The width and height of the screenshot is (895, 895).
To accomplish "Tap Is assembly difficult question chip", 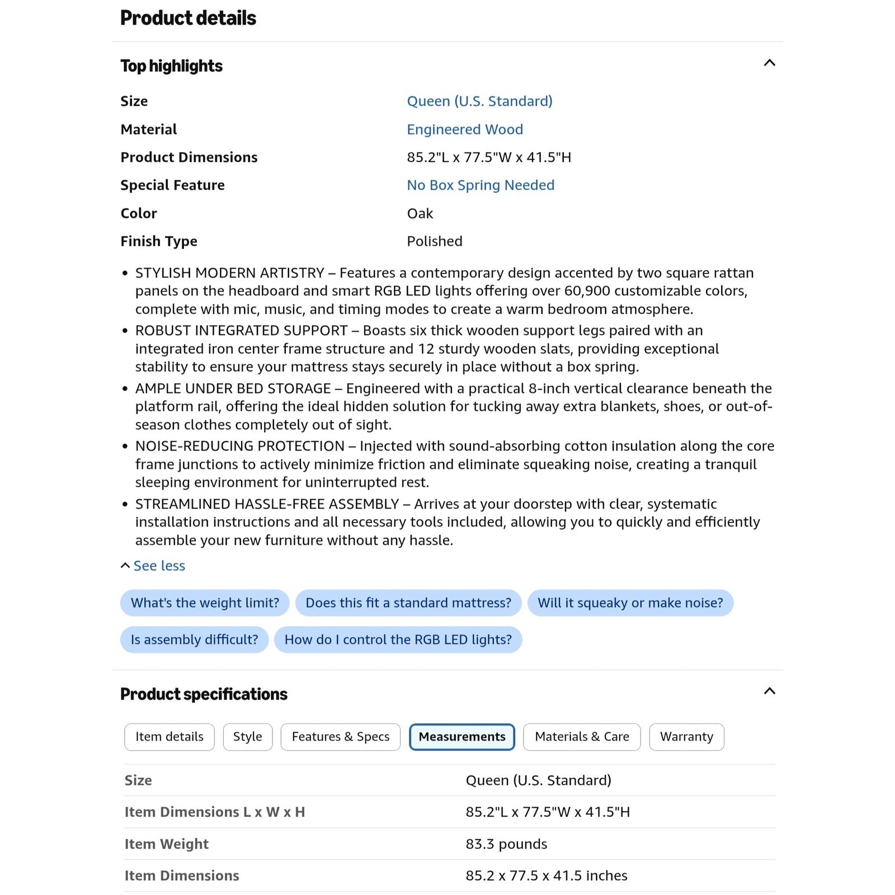I will 194,639.
